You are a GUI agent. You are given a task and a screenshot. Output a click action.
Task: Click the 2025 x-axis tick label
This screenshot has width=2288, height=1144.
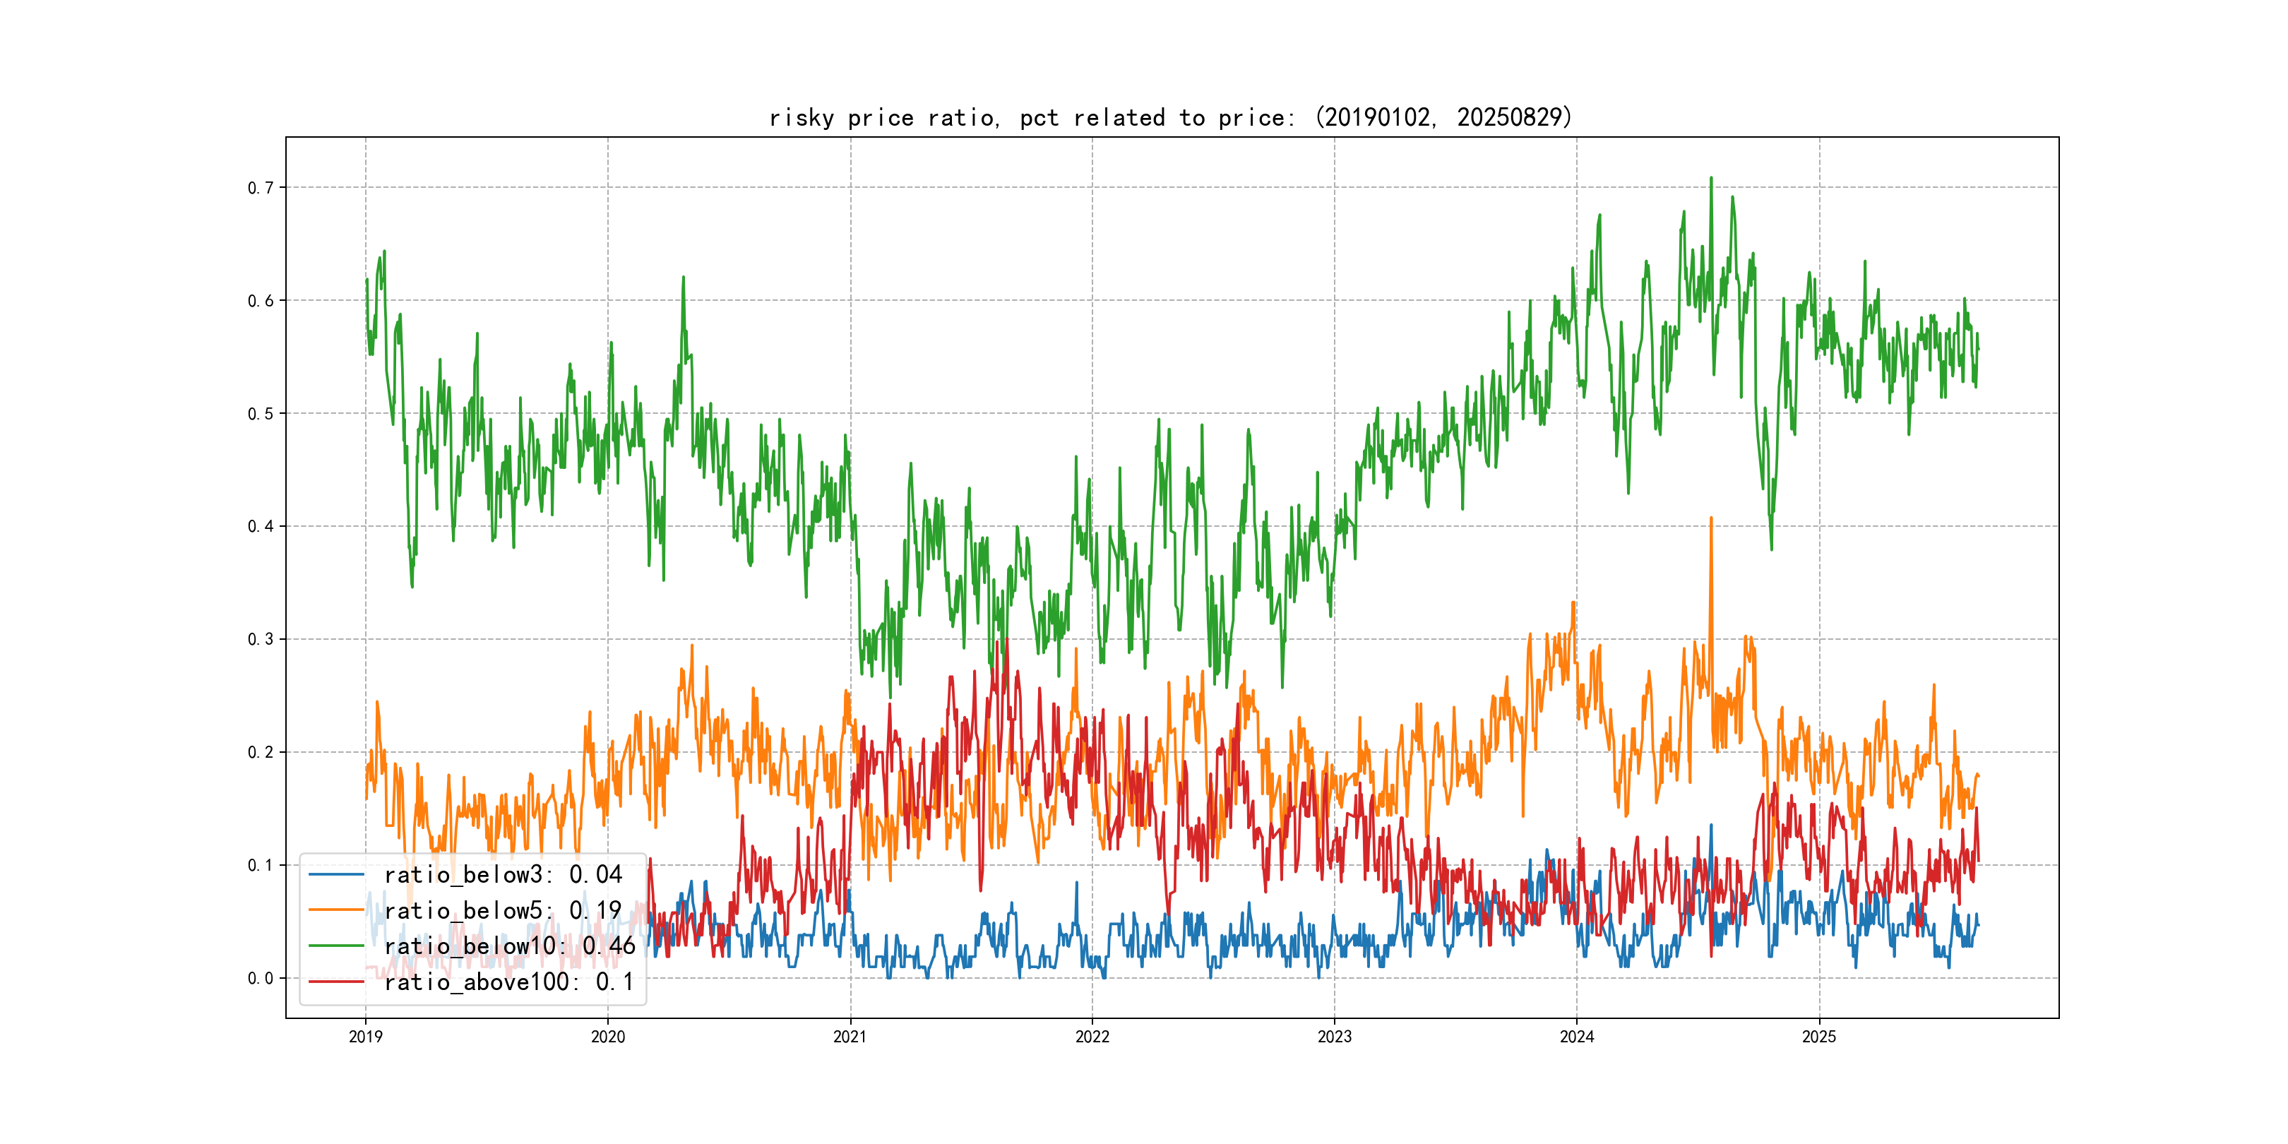(x=1819, y=1037)
